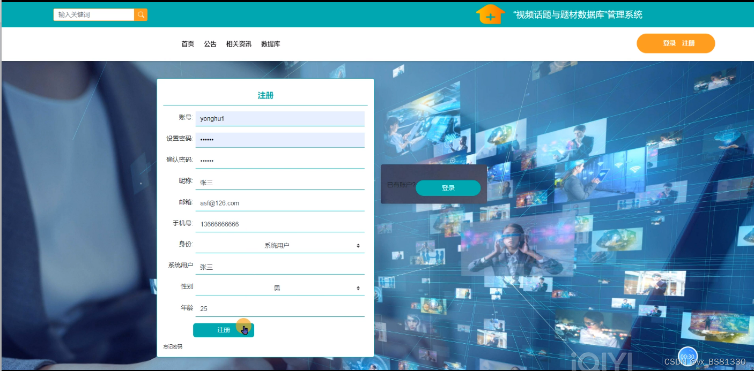Click the orange house logo icon

tap(490, 14)
